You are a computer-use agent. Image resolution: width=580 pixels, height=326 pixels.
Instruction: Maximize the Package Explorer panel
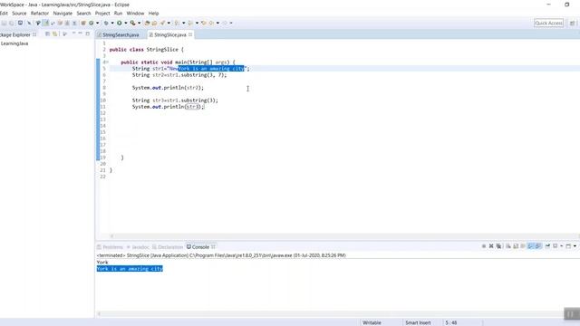pyautogui.click(x=88, y=34)
